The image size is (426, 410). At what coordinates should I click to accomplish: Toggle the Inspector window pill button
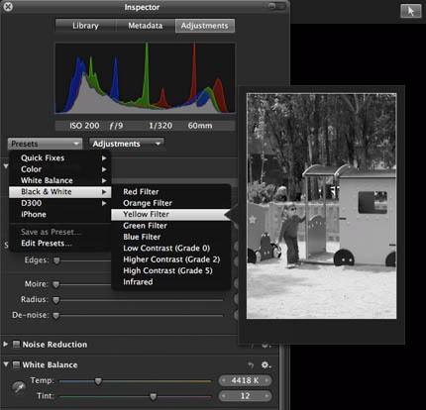[x=276, y=6]
